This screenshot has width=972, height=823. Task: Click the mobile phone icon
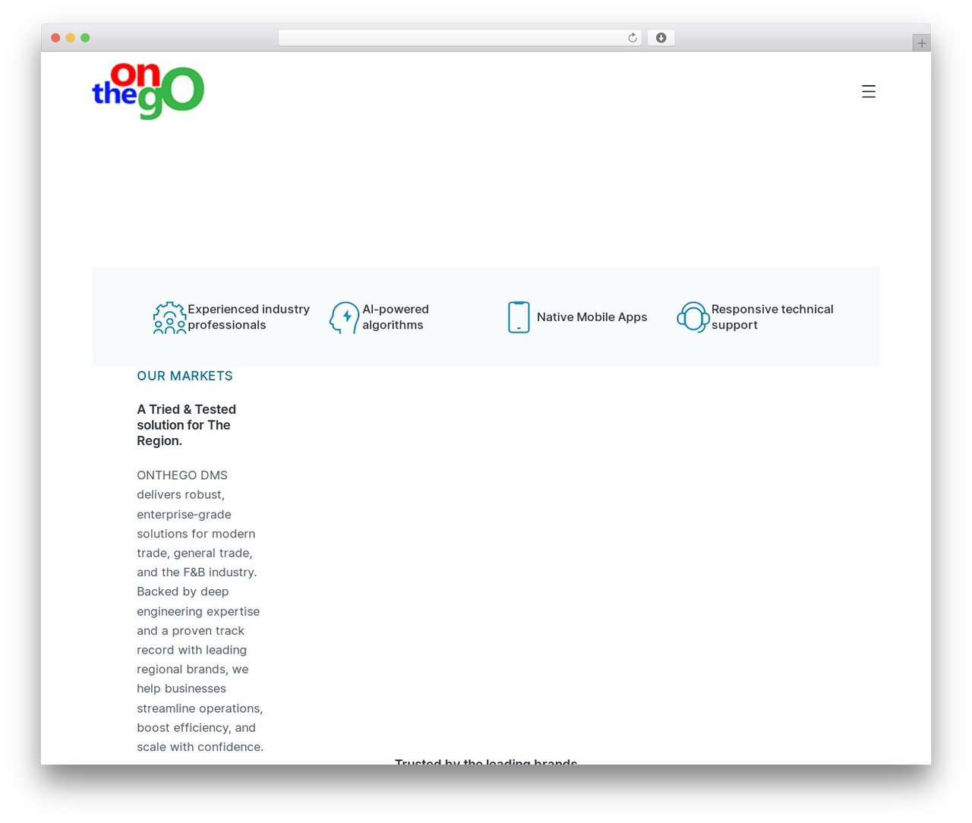(519, 317)
